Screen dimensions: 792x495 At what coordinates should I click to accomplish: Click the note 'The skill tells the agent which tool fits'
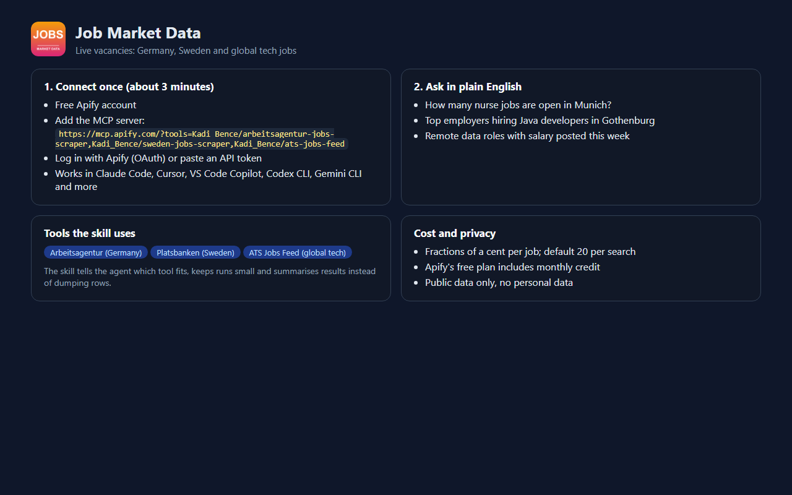click(x=210, y=277)
